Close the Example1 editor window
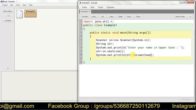This screenshot has width=196, height=110. pyautogui.click(x=191, y=2)
